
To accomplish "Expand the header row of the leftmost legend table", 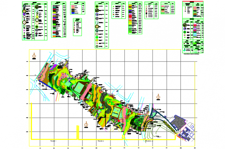I will (x=34, y=2).
